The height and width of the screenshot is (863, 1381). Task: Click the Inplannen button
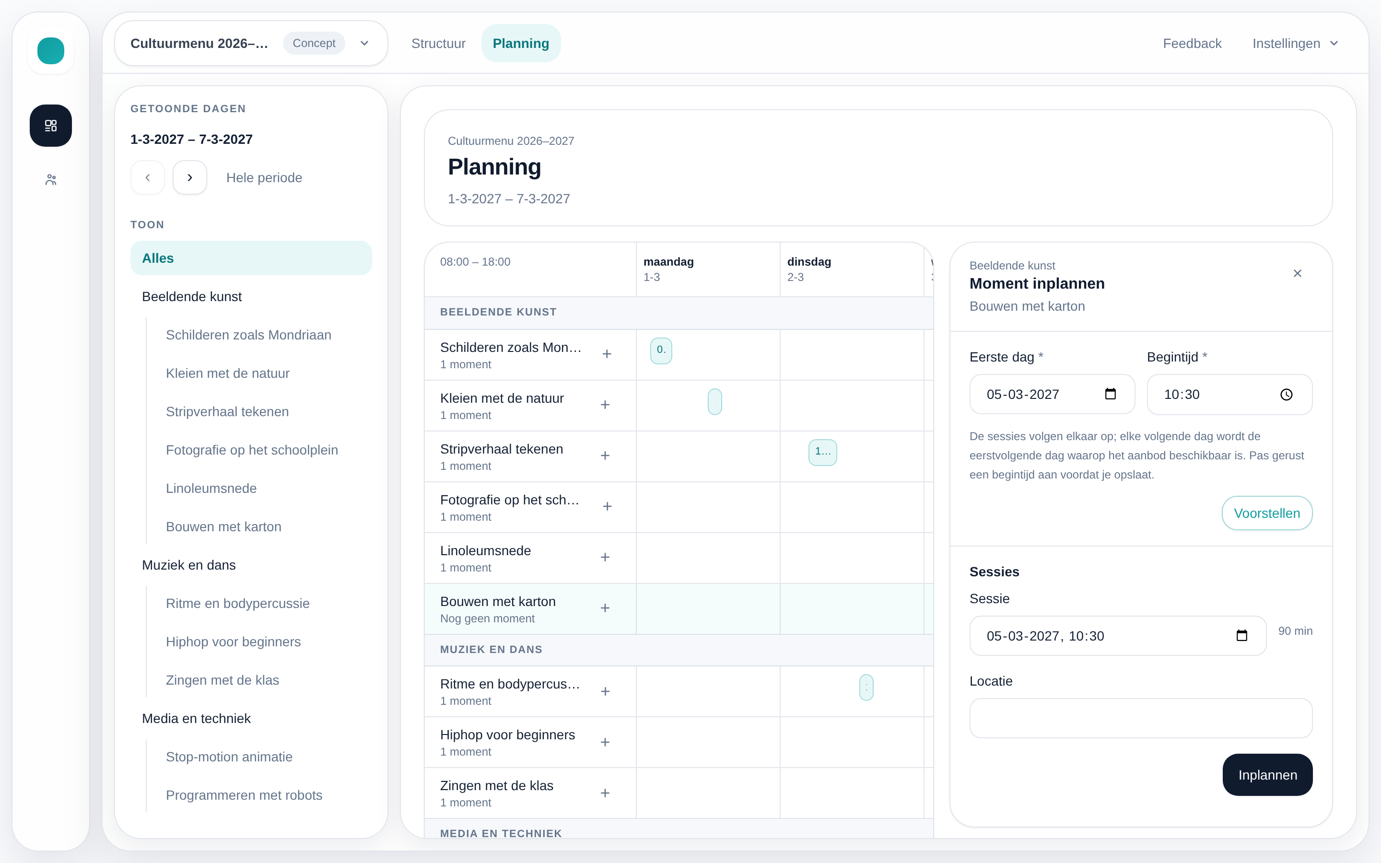[1267, 775]
